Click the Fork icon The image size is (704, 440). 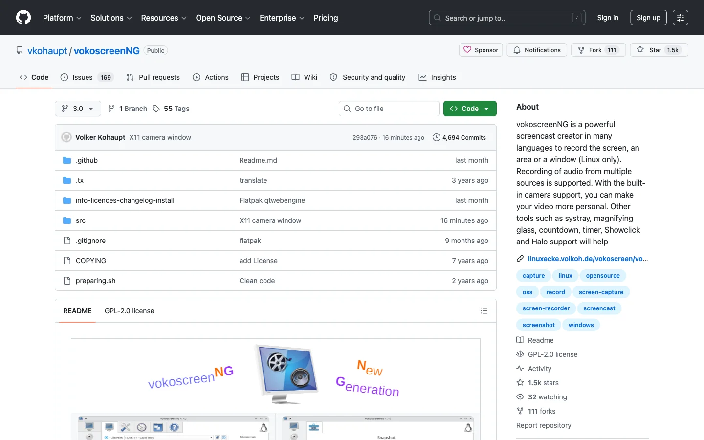(x=581, y=50)
